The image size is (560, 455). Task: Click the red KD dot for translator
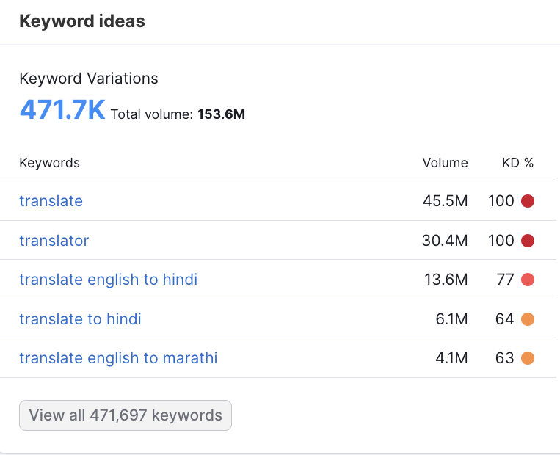(527, 241)
